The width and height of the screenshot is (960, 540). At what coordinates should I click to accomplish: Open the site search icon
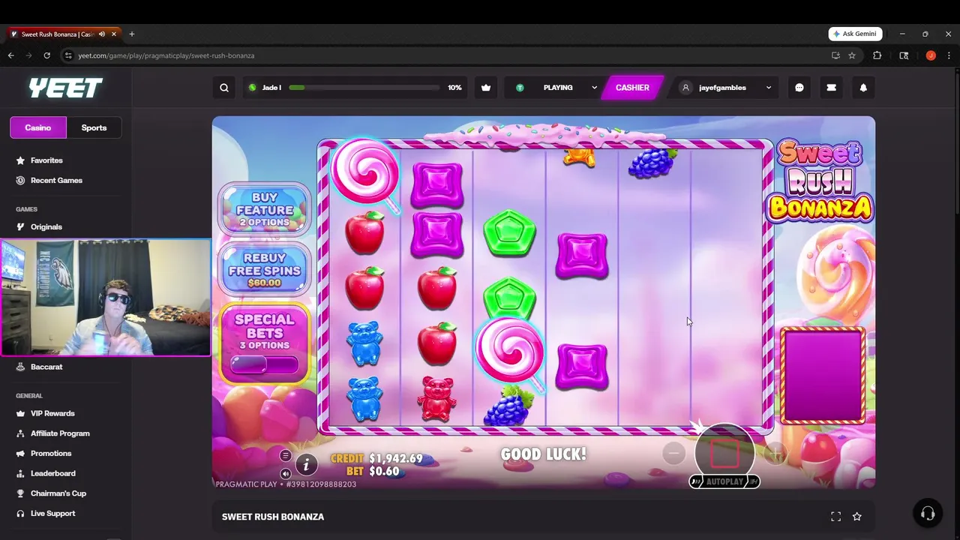point(223,88)
